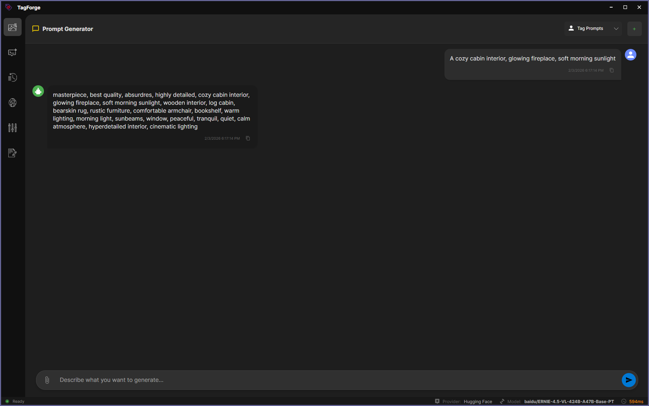Click the baidu/ERNIE model name link
Viewport: 649px width, 406px height.
(x=569, y=401)
